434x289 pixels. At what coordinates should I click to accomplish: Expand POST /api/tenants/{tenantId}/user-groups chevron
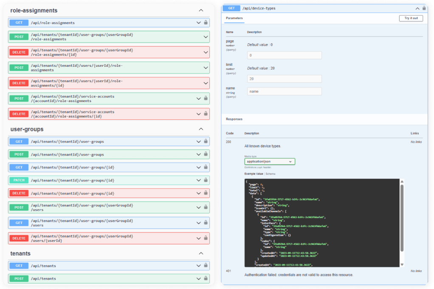click(198, 154)
